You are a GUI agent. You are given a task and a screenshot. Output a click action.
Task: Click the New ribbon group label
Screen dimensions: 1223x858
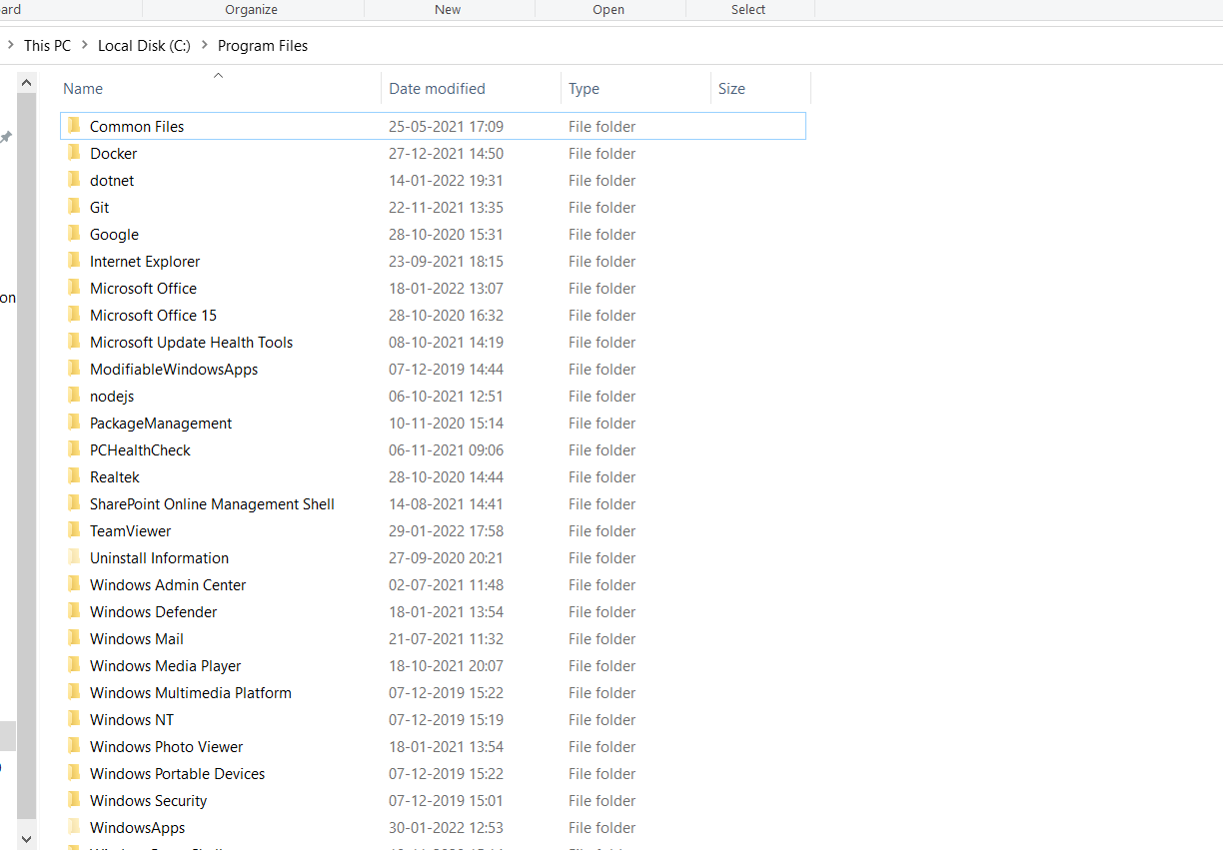click(x=448, y=9)
